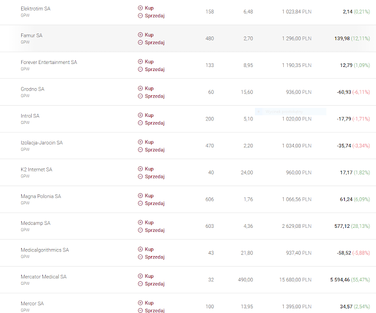This screenshot has height=313, width=376.
Task: Click the plus icon for K2 Internet SA
Action: (x=140, y=169)
